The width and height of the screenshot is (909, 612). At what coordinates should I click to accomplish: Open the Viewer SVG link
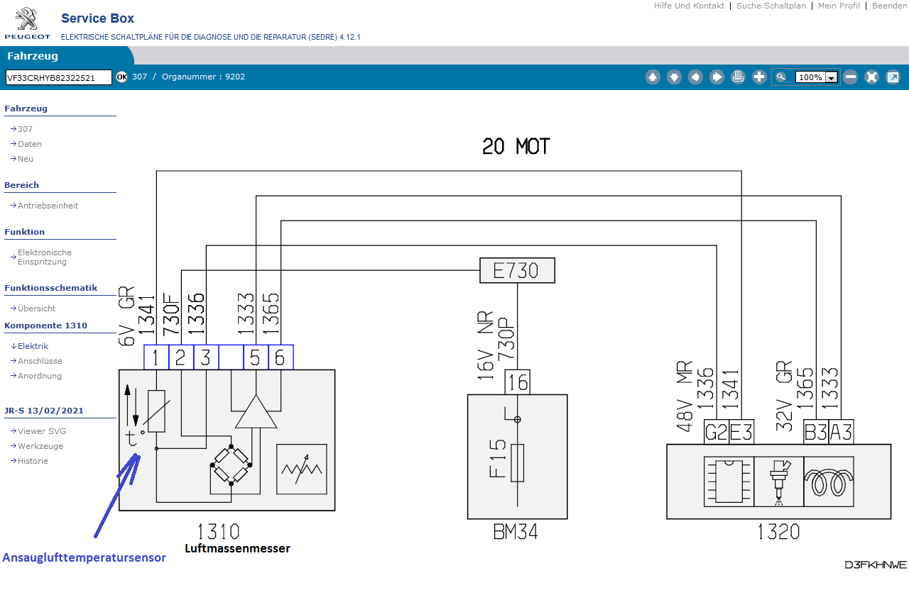[41, 431]
